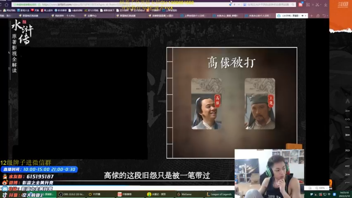Click the streamer webcam overlay
This screenshot has width=352, height=198.
point(269,173)
